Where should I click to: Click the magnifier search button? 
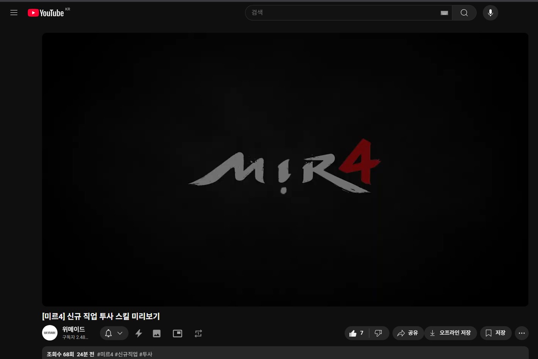tap(464, 13)
